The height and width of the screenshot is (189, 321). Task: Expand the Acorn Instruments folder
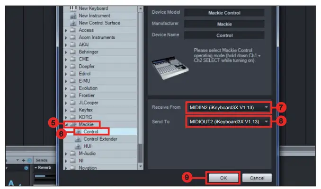tap(66, 38)
